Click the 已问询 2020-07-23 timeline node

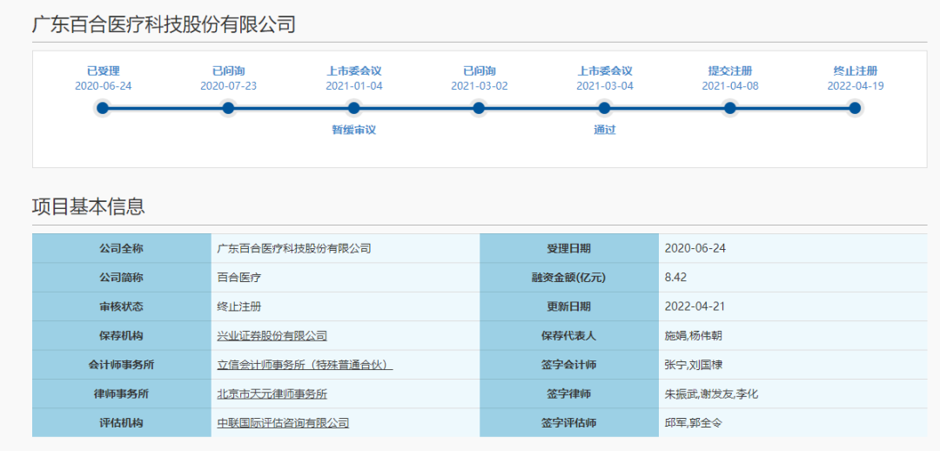tap(228, 109)
